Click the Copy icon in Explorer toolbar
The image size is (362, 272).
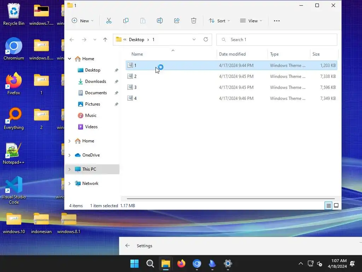(x=126, y=21)
